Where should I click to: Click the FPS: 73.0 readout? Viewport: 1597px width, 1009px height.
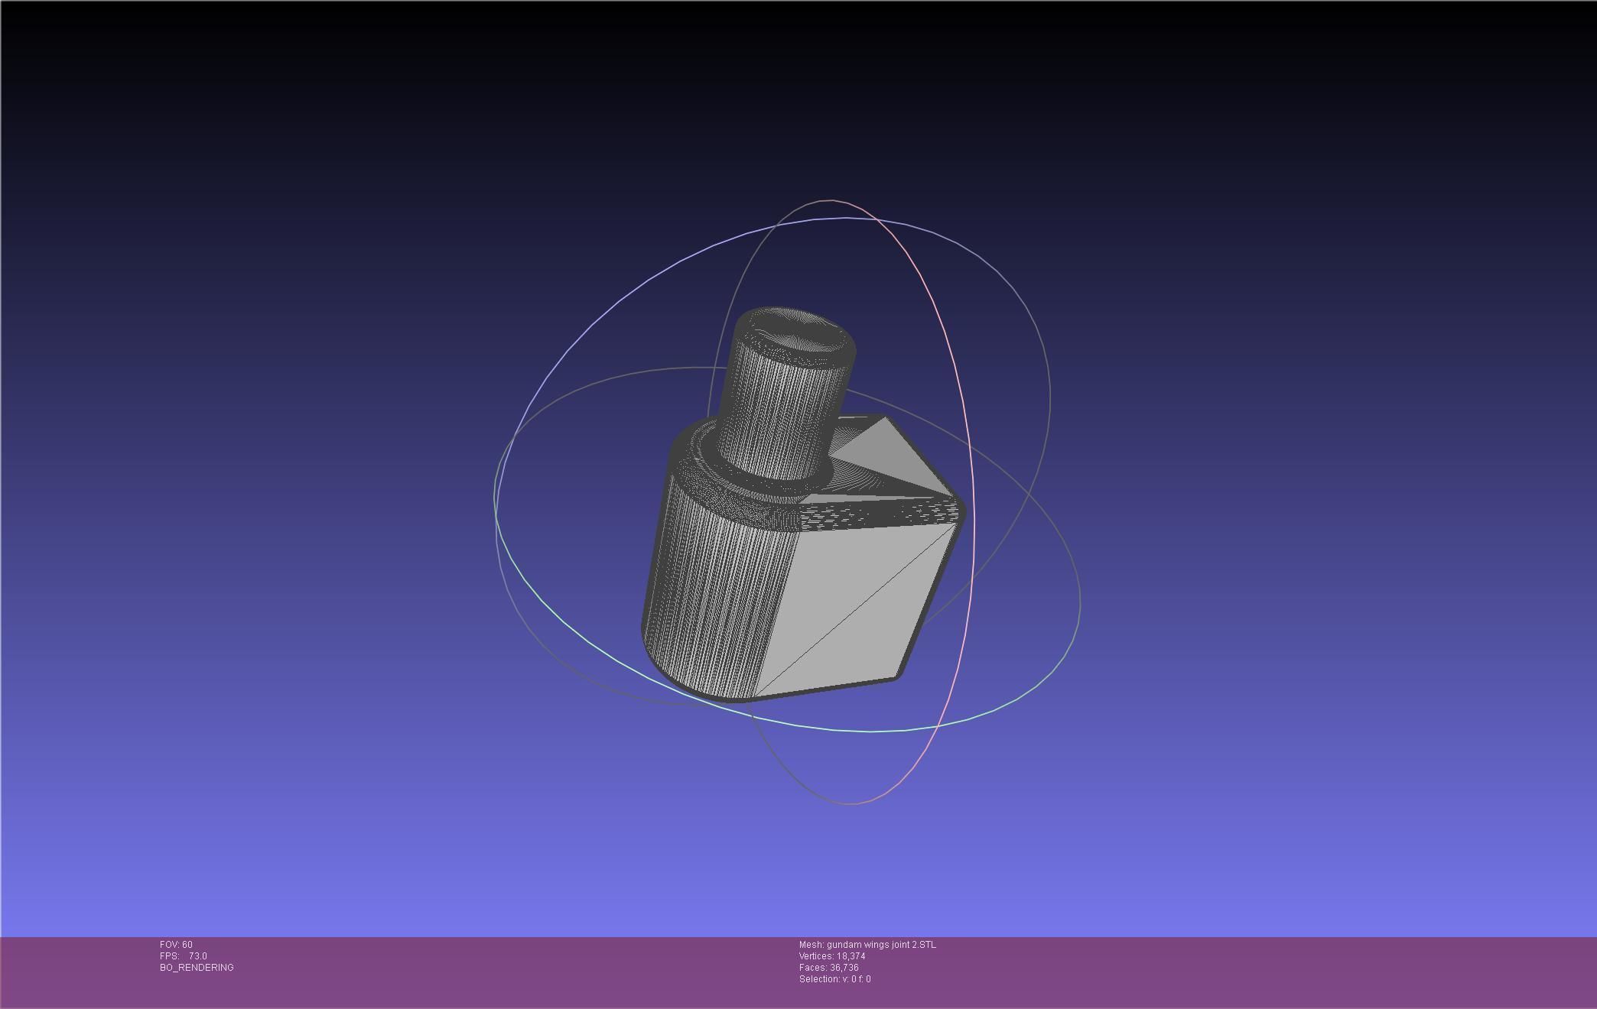point(184,956)
